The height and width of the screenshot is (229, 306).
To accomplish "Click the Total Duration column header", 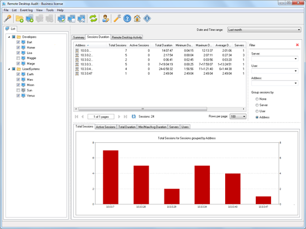I will (x=163, y=45).
